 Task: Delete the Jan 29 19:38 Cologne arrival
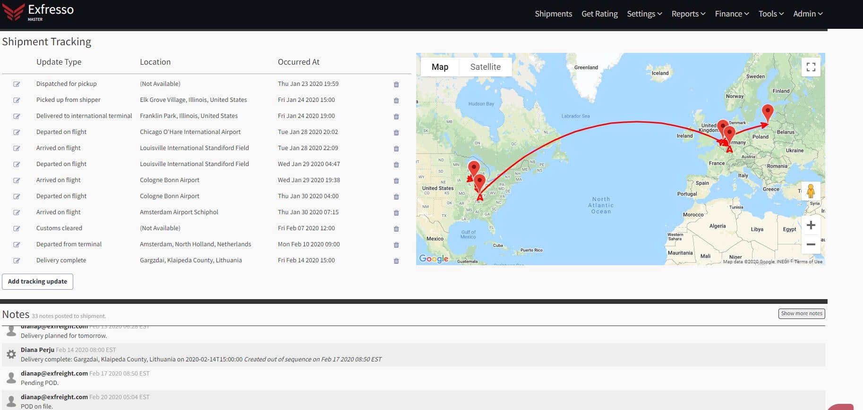pos(396,181)
